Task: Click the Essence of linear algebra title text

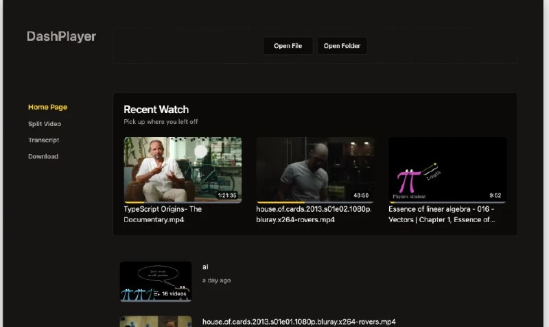Action: [x=442, y=214]
